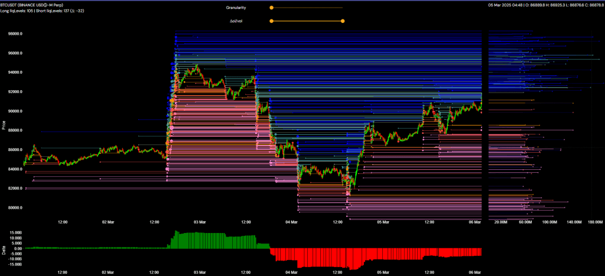Image resolution: width=605 pixels, height=276 pixels.
Task: Click the 98000.0 price axis label
Action: (15, 34)
